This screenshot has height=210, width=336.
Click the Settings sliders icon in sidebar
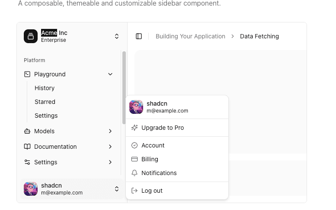[x=27, y=162]
